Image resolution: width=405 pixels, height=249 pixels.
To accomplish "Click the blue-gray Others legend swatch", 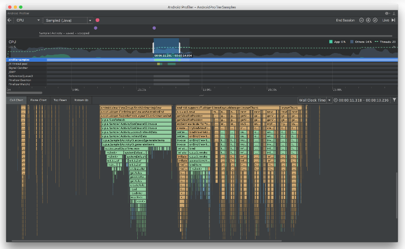I will coord(352,42).
